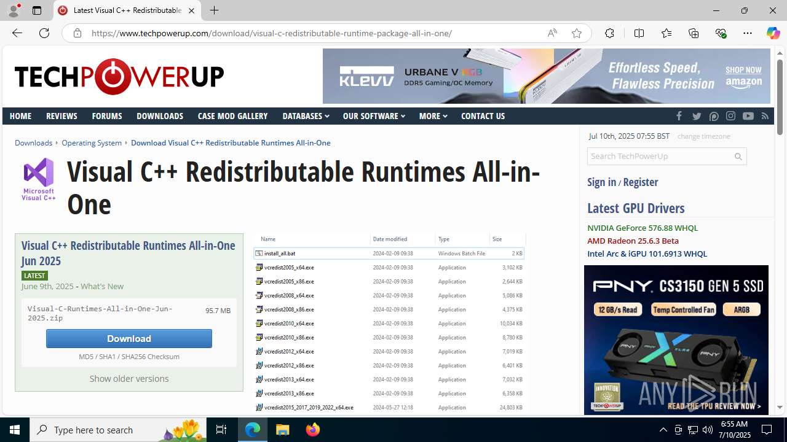Open CASE MOD GALLERY

click(232, 116)
